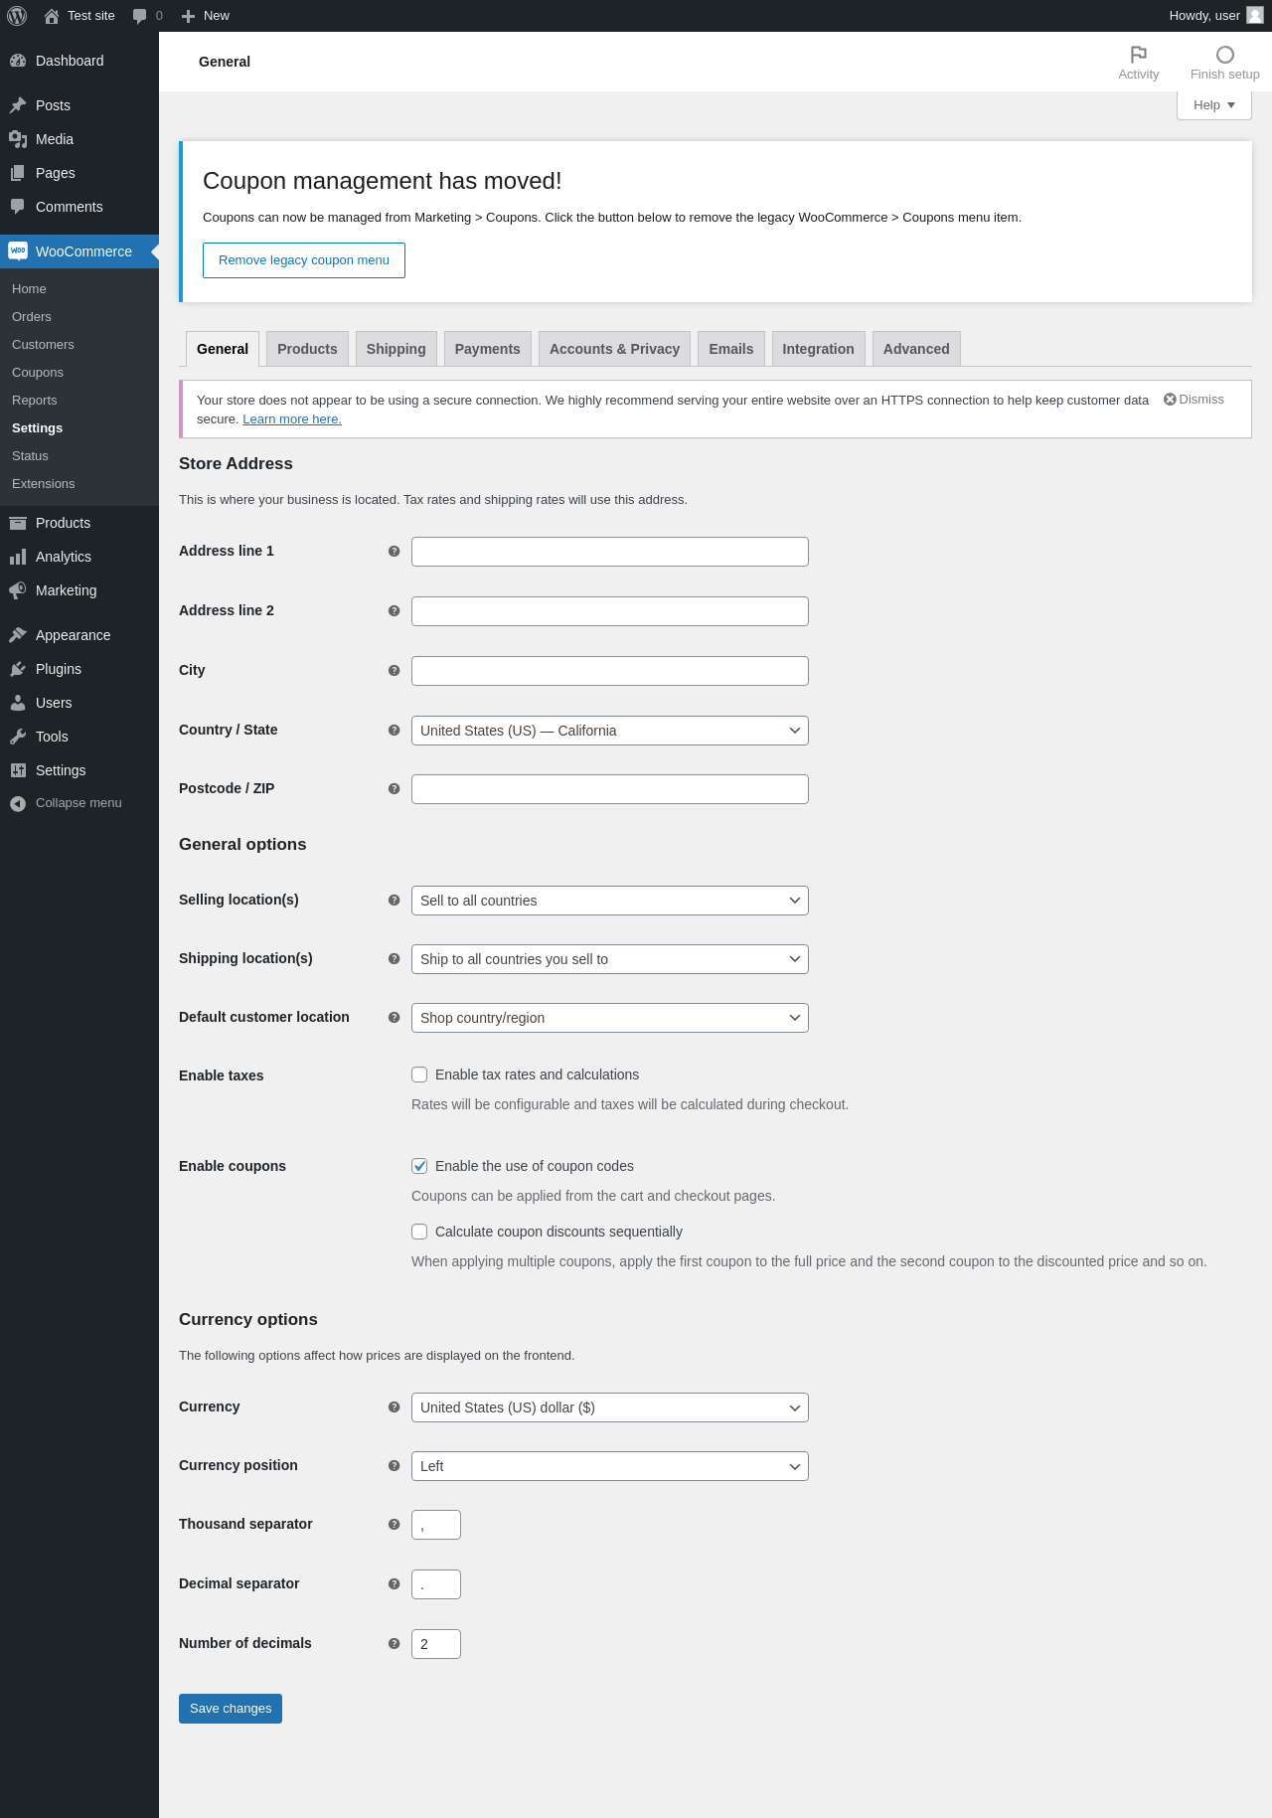Open WooCommerce Orders submenu
Screen dimensions: 1272x1818
click(x=79, y=317)
